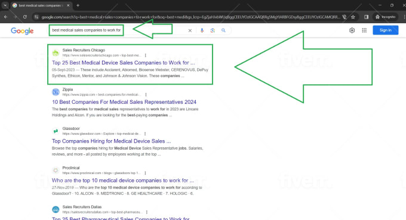This screenshot has height=220, width=406.
Task: Open more options for Proclinical result
Action: pyautogui.click(x=145, y=173)
